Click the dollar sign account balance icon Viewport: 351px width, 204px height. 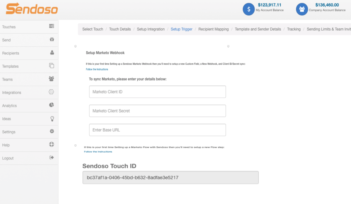pyautogui.click(x=249, y=9)
